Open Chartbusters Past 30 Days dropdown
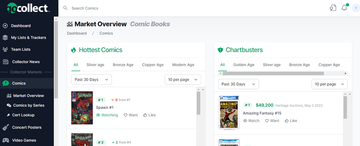360x146 pixels. click(x=239, y=84)
